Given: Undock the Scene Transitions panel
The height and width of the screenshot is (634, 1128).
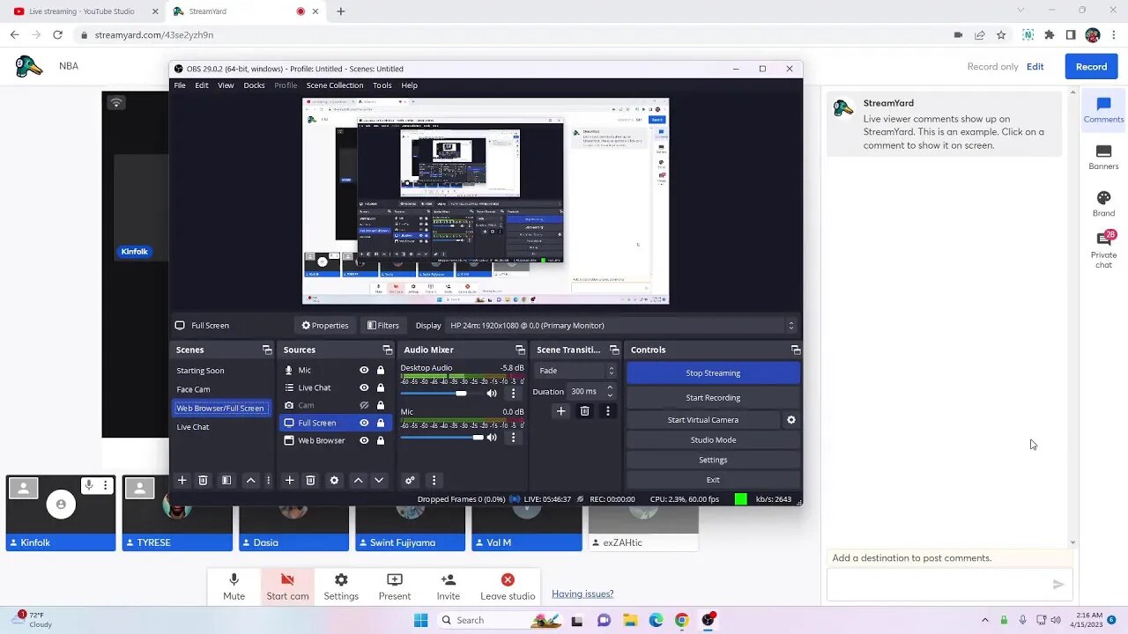Looking at the screenshot, I should point(614,350).
